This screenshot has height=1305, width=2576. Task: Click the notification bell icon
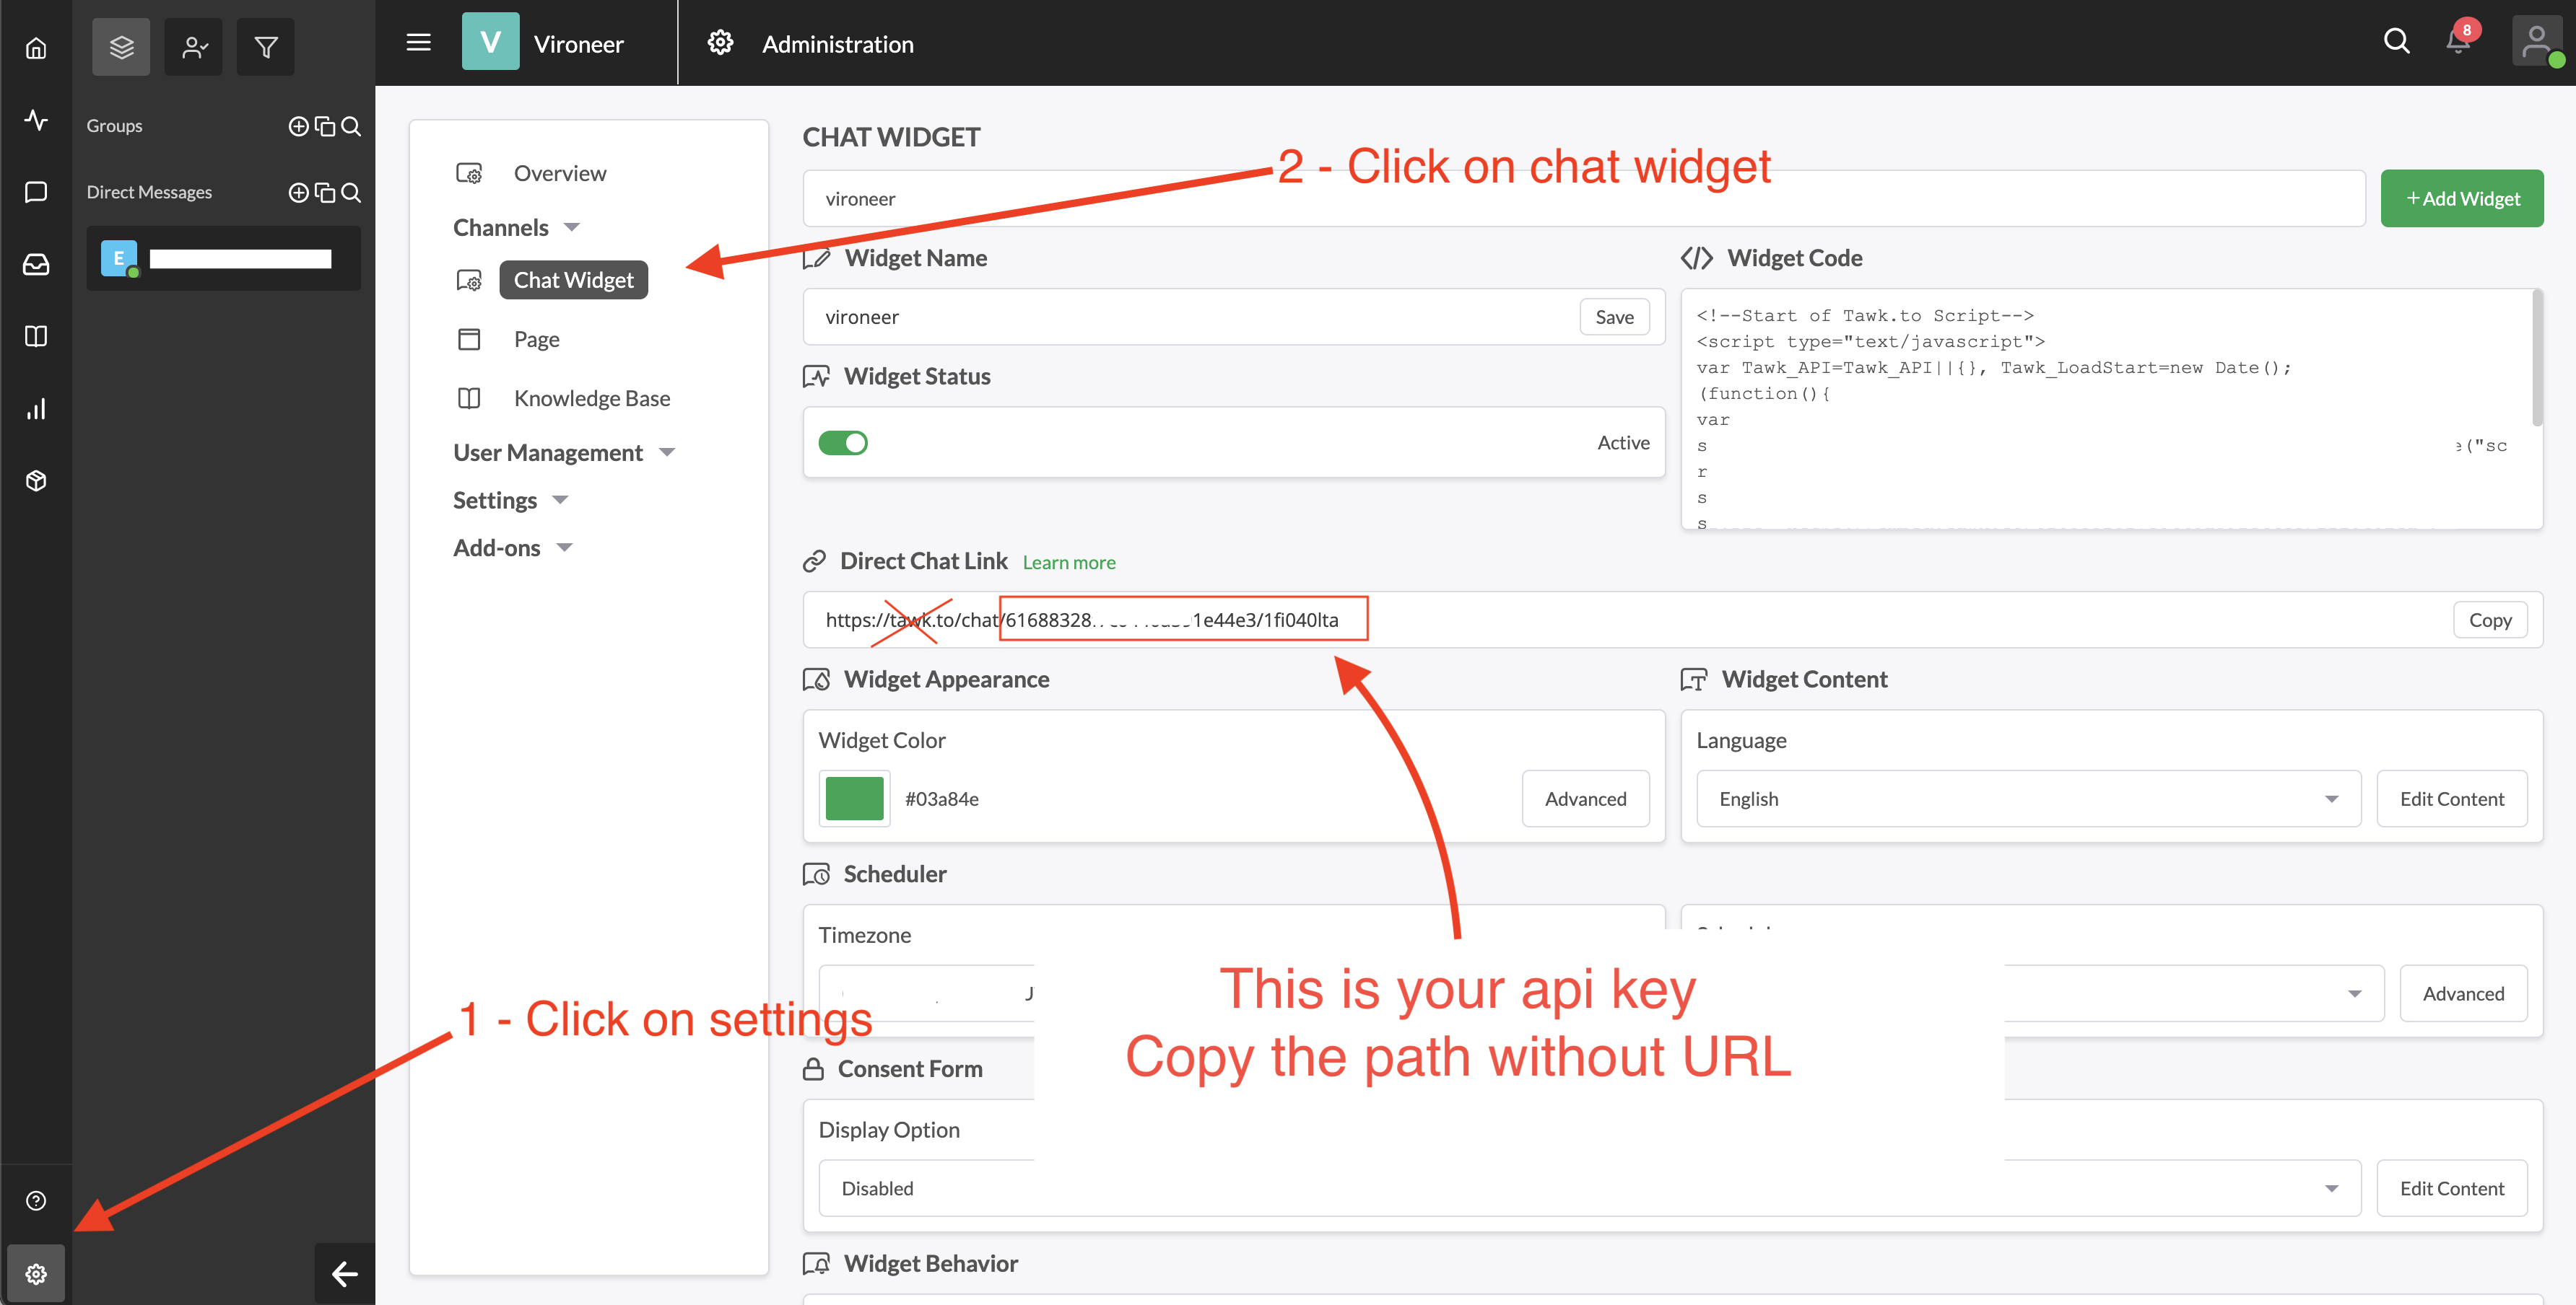point(2457,42)
